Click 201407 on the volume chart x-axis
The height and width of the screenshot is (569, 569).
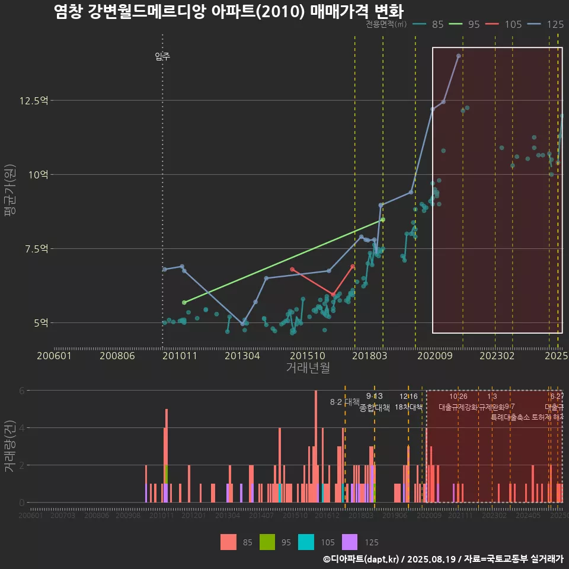[261, 515]
